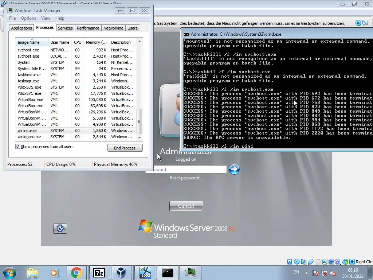Viewport: 373px width, 280px height.
Task: Click the VirtualBox display status icon
Action: [324, 262]
